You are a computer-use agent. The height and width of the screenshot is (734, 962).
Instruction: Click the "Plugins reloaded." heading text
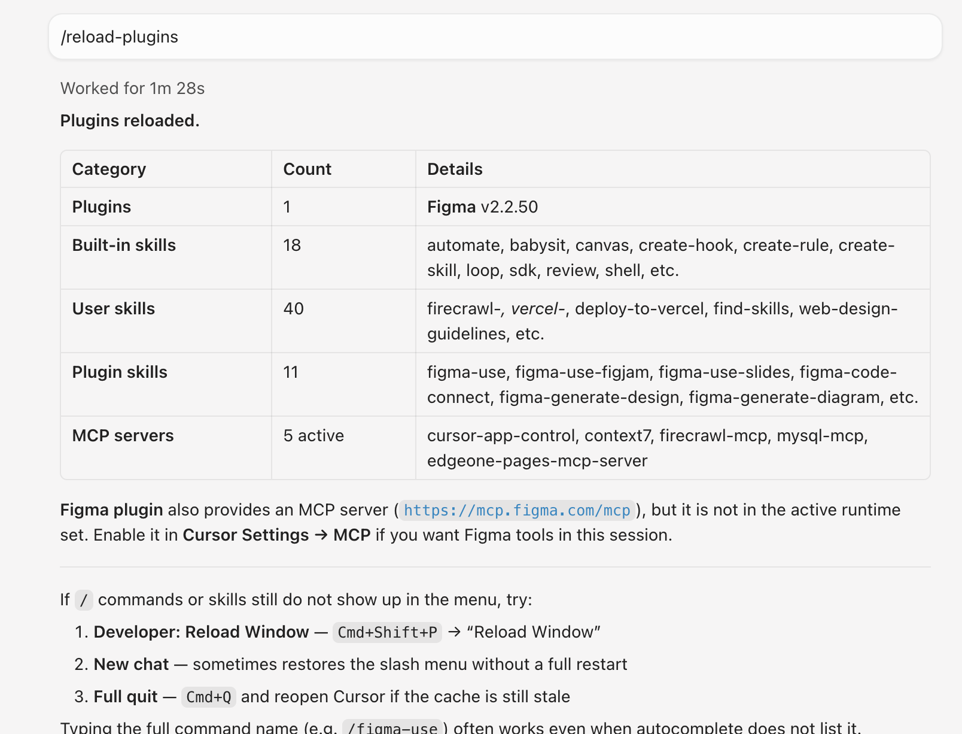point(130,120)
